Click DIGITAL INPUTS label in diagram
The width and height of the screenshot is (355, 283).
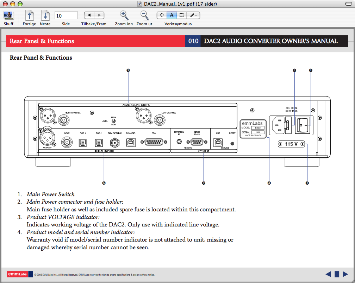pos(104,151)
